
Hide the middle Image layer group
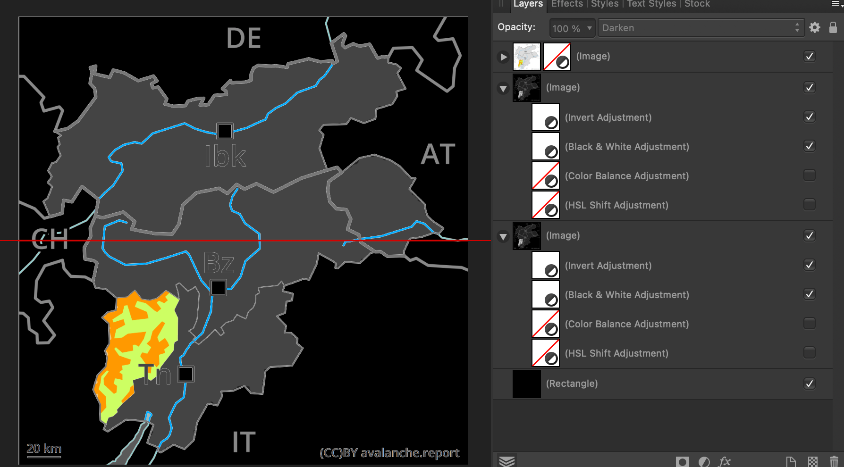[x=810, y=87]
